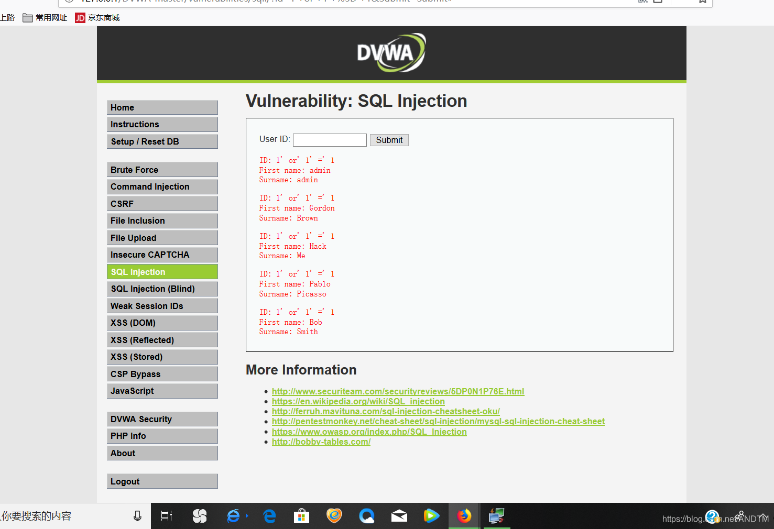Click the 'Vulnerability: SQL Injection' heading
This screenshot has width=774, height=529.
coord(356,101)
